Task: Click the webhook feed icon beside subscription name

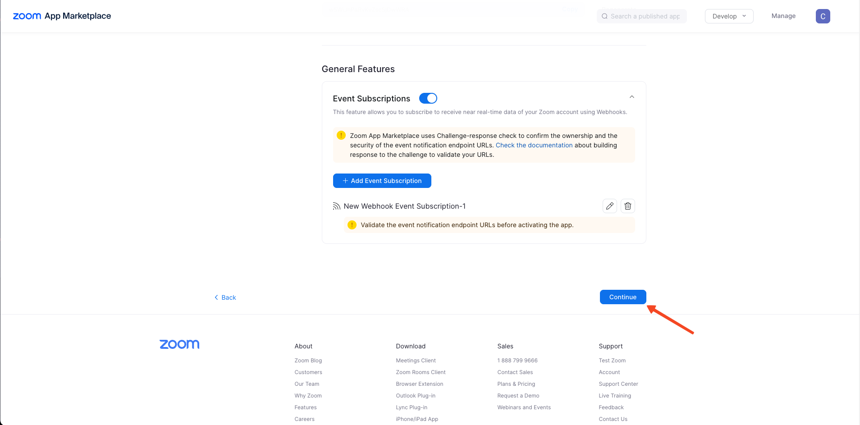Action: (x=337, y=206)
